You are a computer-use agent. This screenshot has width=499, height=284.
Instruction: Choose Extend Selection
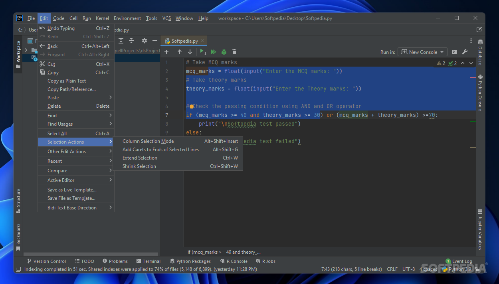tap(178, 158)
